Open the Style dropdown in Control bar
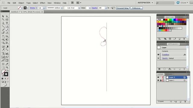 (x=90, y=8)
